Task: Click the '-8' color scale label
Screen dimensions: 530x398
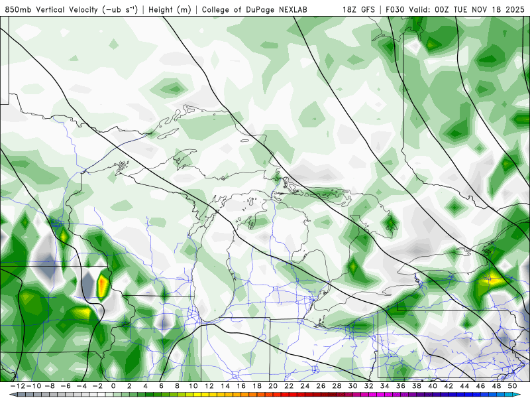Action: click(50, 386)
